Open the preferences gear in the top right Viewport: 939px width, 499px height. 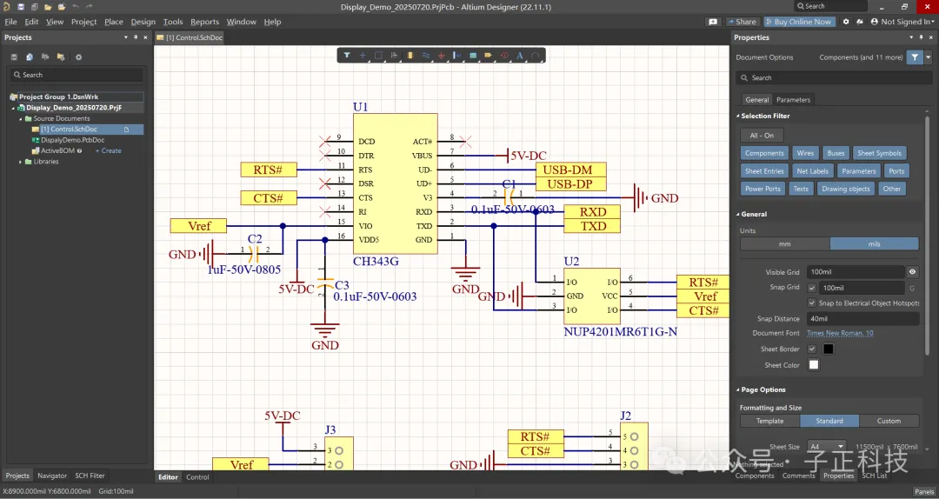[846, 22]
